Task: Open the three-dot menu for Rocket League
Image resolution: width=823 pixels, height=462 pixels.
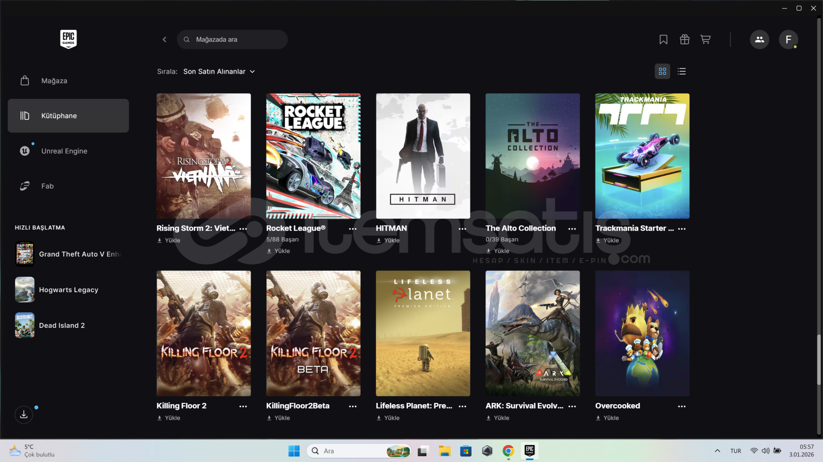Action: coord(353,229)
